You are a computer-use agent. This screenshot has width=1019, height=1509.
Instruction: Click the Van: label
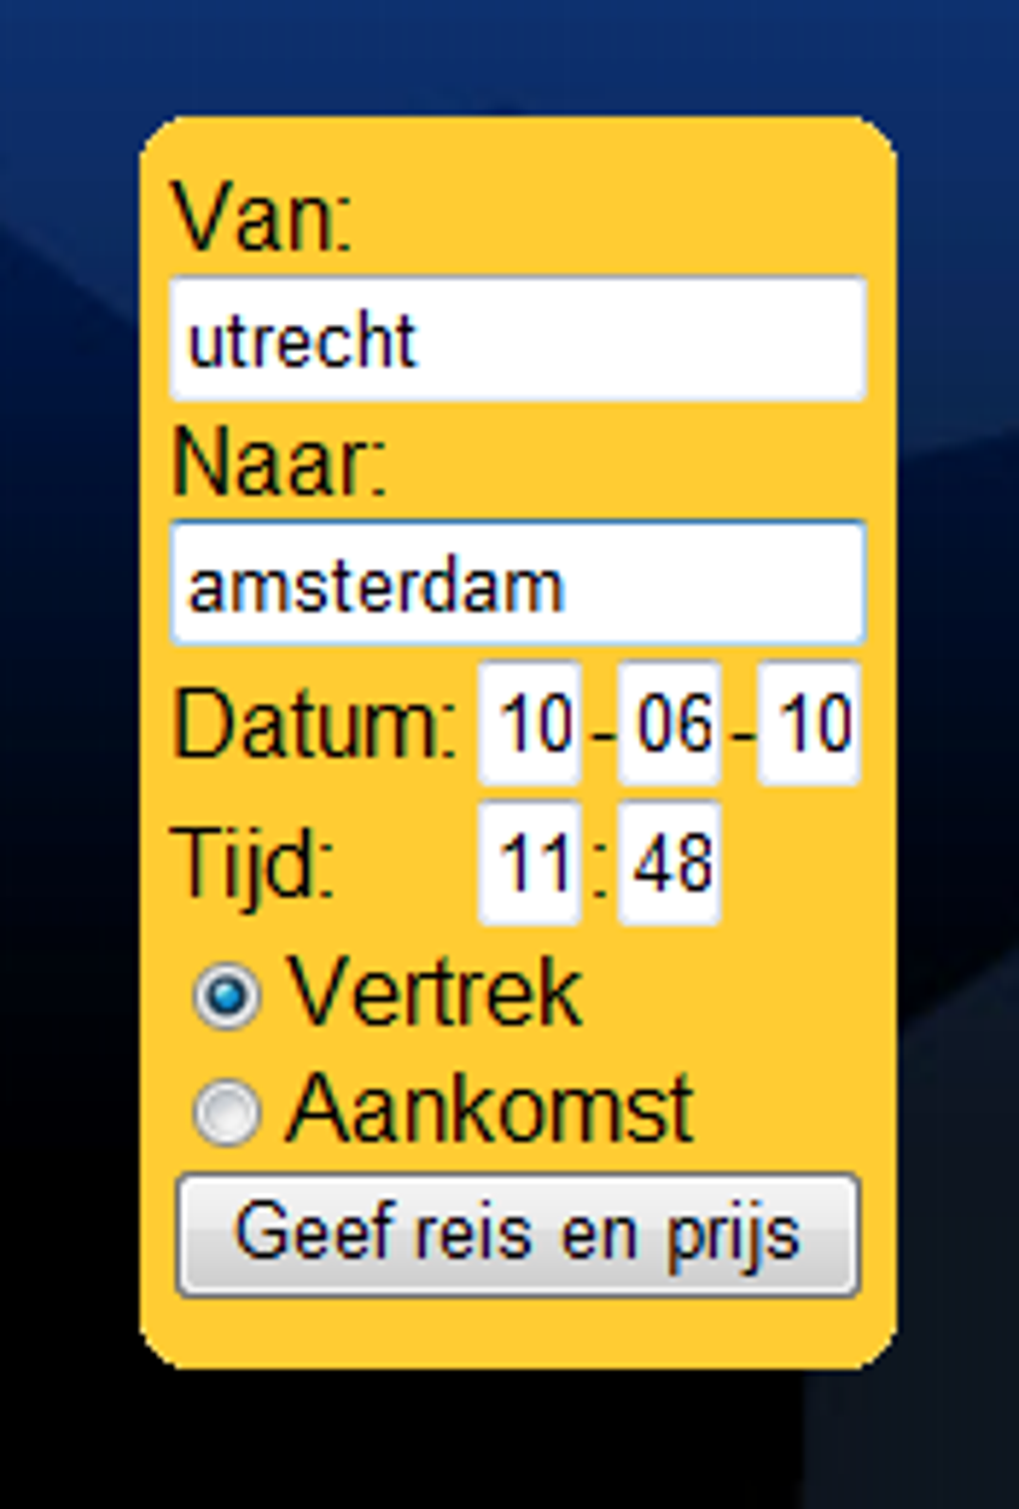coord(262,218)
